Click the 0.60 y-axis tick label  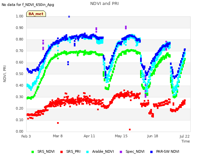pos(20,62)
